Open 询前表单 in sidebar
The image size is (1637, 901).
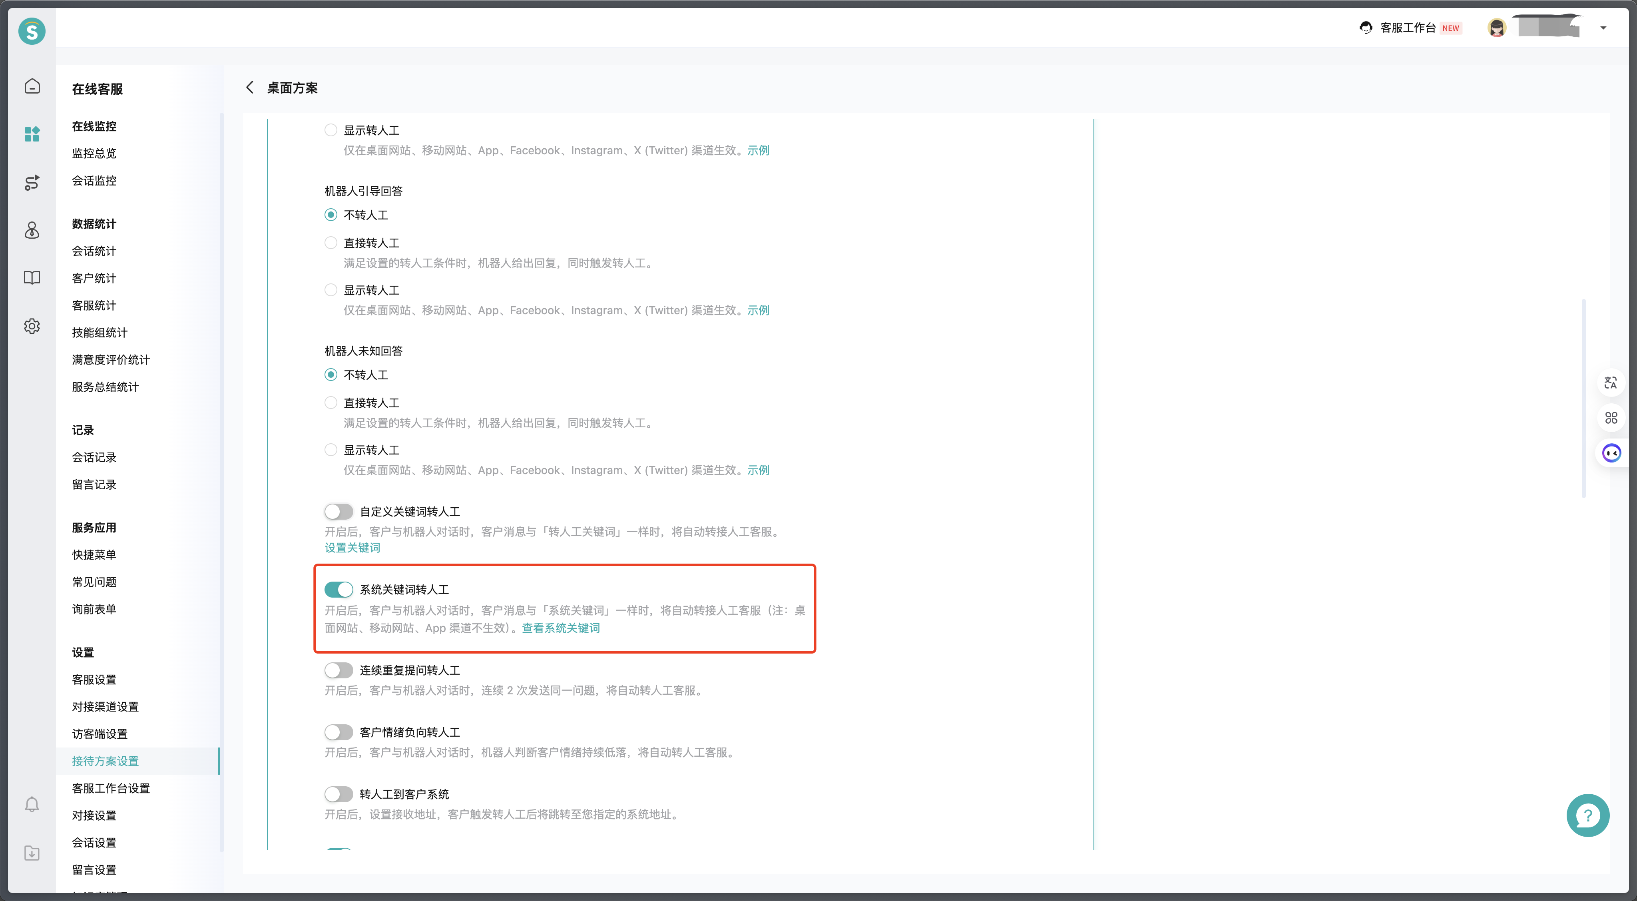(x=94, y=609)
